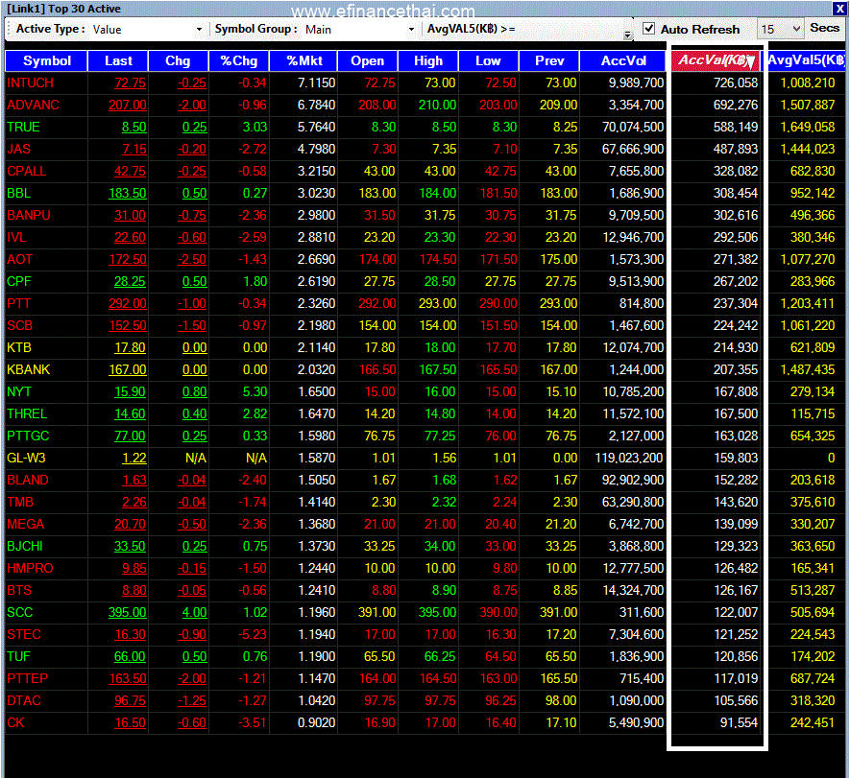
Task: Sort by the Open column header
Action: (x=368, y=60)
